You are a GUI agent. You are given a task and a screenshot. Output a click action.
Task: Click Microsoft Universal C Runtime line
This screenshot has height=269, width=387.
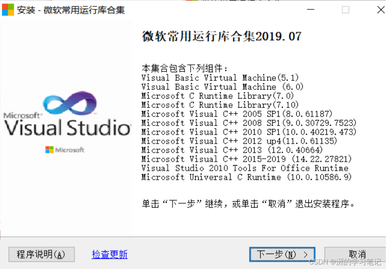(247, 177)
